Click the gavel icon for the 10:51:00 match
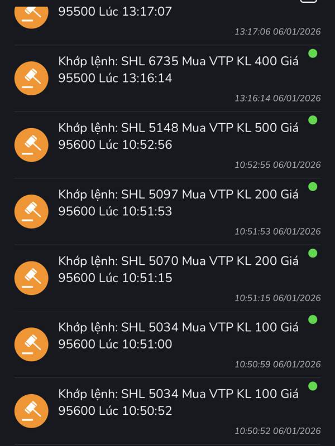This screenshot has height=446, width=335. coord(31,345)
